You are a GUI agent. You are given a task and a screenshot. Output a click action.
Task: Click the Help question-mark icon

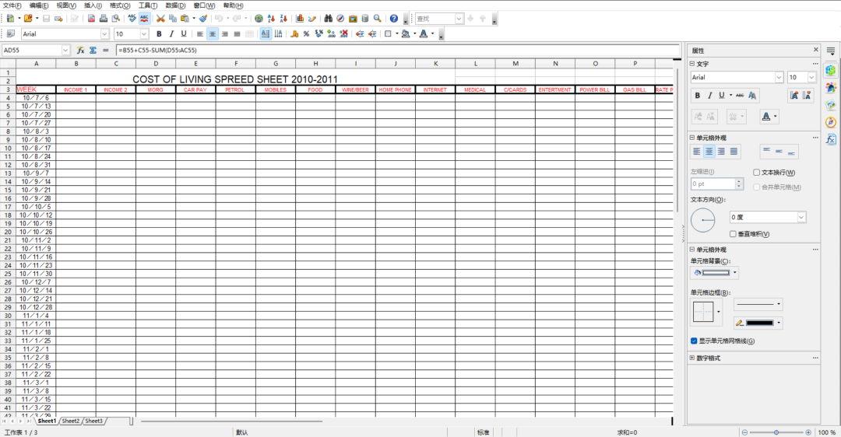coord(394,19)
